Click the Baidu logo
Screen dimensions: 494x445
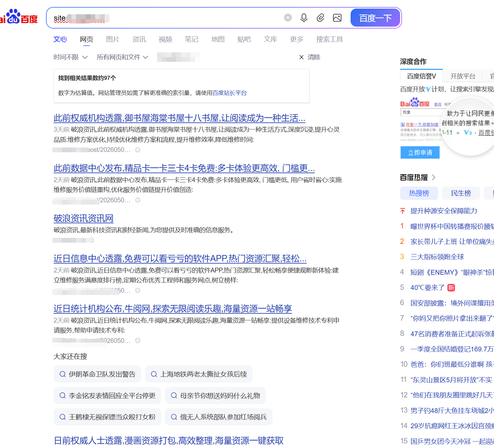19,17
